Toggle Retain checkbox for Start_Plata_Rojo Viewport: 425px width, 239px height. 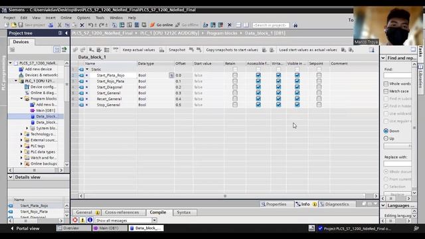pyautogui.click(x=235, y=75)
